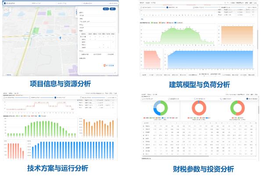Select the active blue step marker above the bar charts
Screen dimensions: 261x176
coord(55,98)
